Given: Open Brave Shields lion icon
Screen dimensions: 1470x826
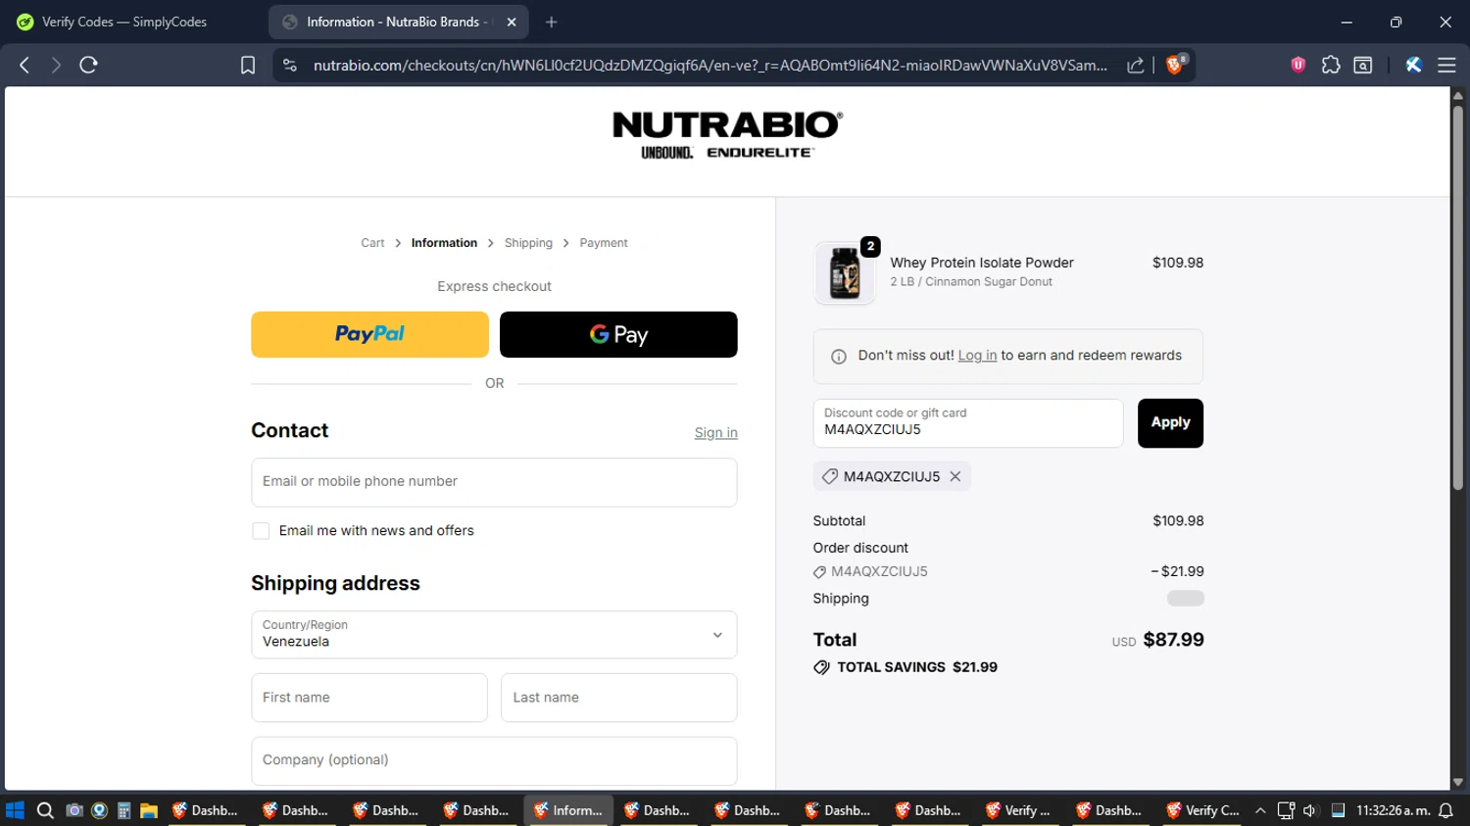Looking at the screenshot, I should pyautogui.click(x=1176, y=65).
